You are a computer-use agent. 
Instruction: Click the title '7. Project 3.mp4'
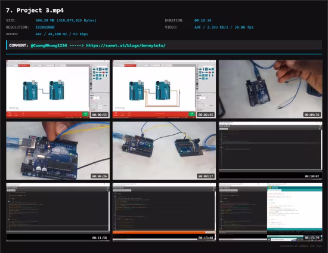pos(35,10)
